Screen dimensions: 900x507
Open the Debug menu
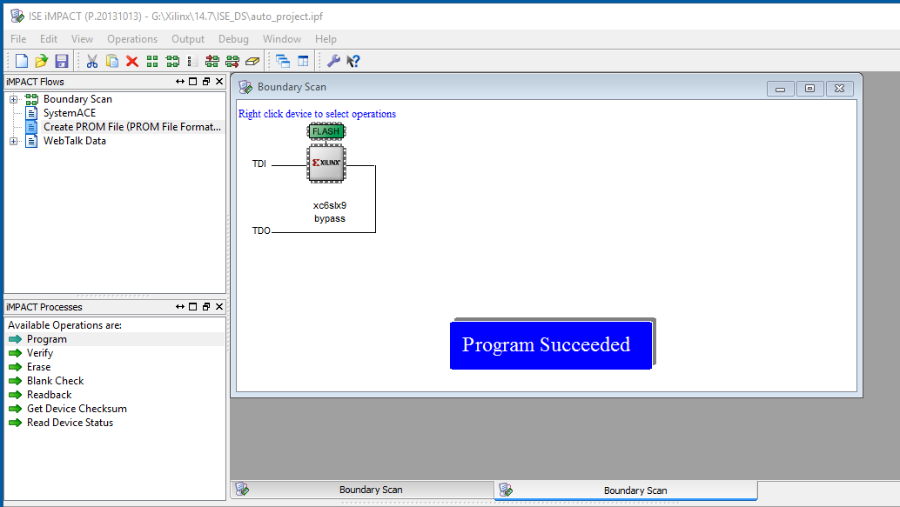233,39
